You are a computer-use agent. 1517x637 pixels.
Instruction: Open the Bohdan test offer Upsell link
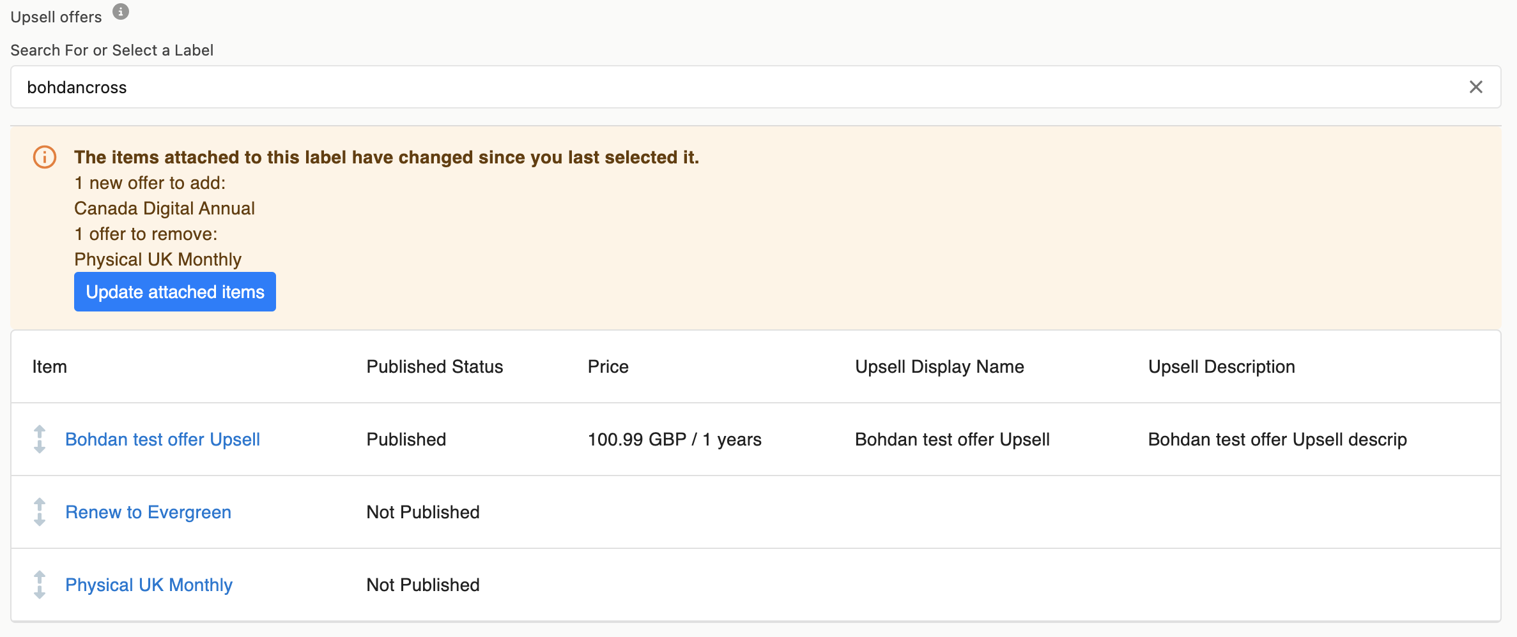click(x=162, y=439)
